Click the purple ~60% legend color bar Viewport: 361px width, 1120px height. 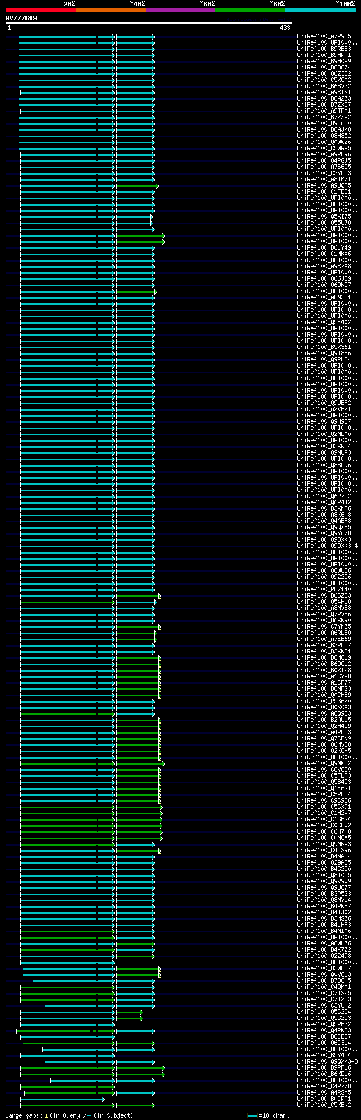click(180, 10)
